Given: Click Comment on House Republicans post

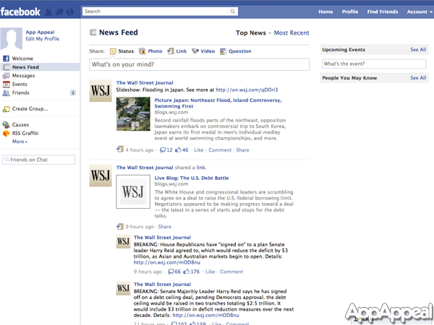Looking at the screenshot, I should point(231,272).
